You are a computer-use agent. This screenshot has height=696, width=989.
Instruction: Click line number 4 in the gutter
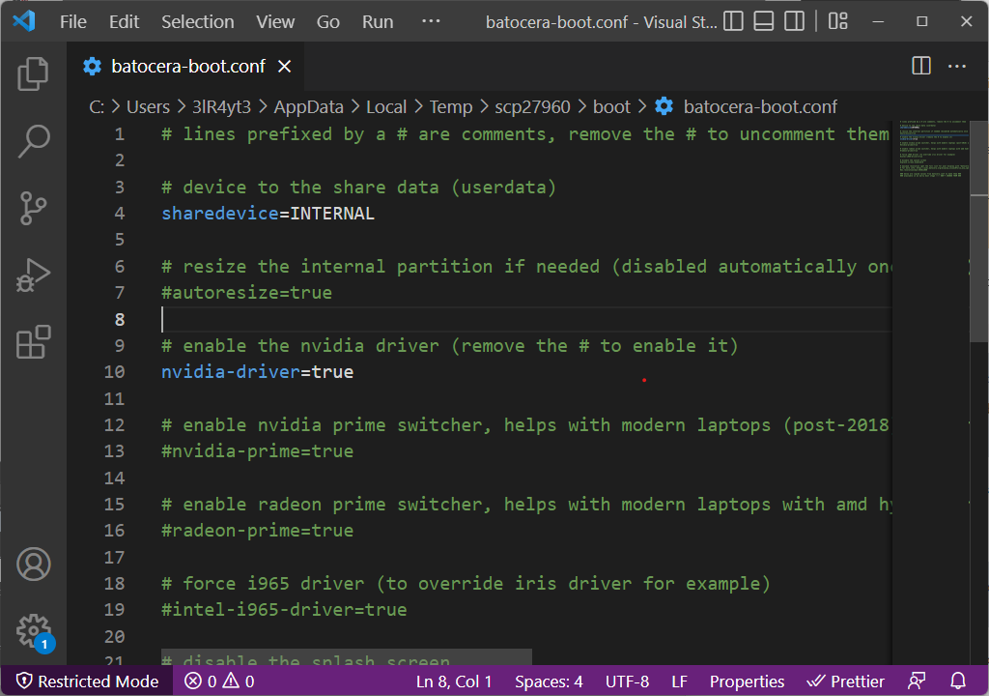click(x=120, y=214)
